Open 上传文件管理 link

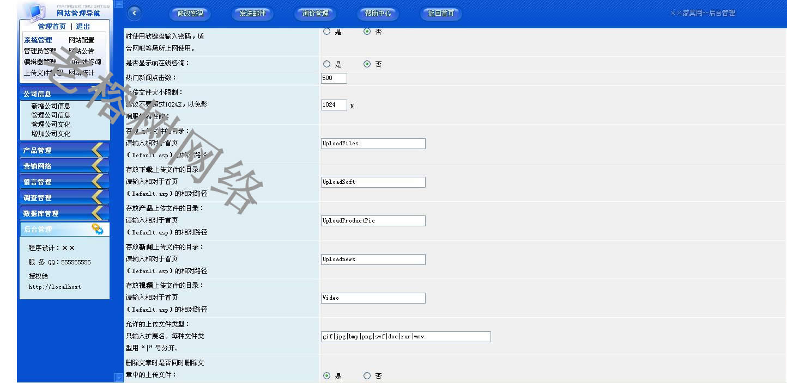[43, 73]
